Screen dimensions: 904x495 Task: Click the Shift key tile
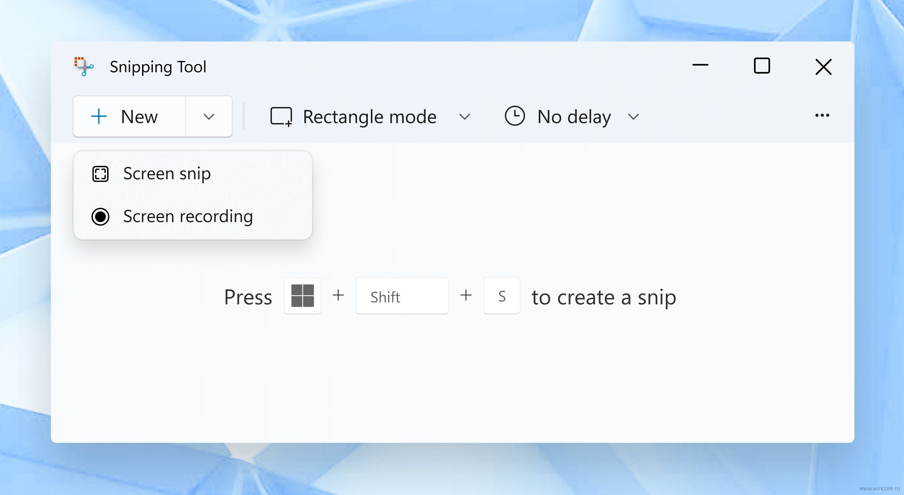(x=402, y=296)
